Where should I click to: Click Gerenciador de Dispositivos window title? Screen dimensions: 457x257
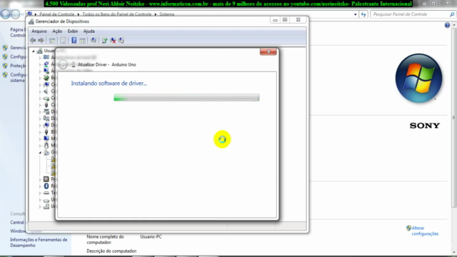62,21
